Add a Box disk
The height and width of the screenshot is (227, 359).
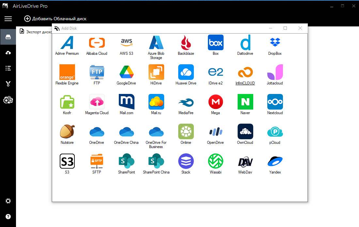[x=215, y=45]
